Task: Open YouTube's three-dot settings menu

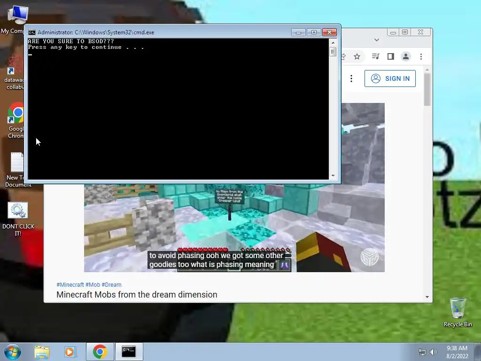Action: (351, 78)
